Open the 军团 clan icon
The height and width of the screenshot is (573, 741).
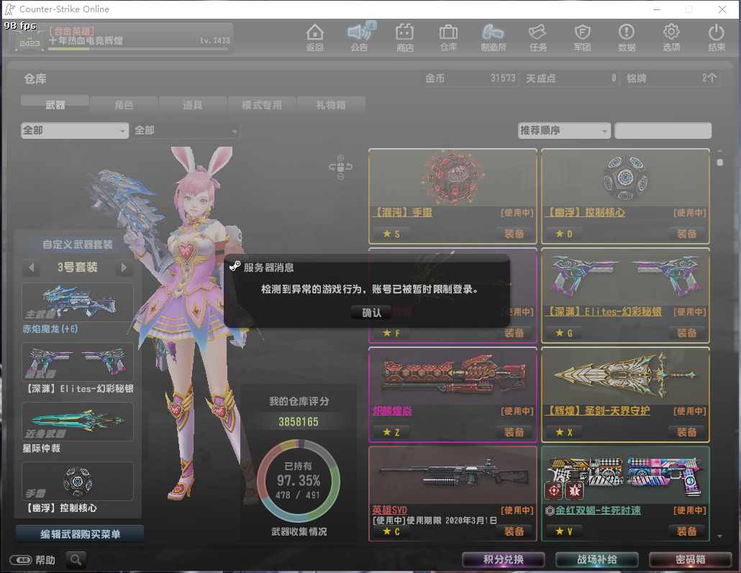(x=582, y=38)
